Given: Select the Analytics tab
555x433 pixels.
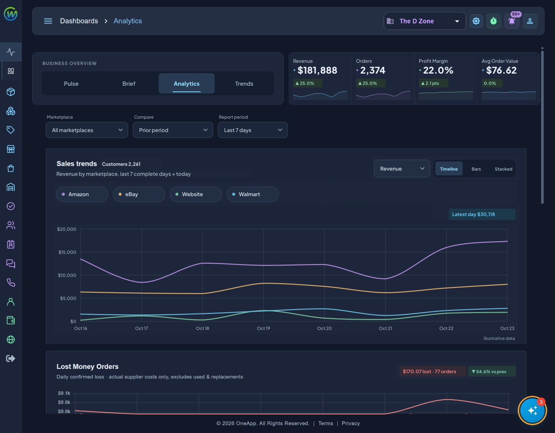Looking at the screenshot, I should click(x=186, y=84).
